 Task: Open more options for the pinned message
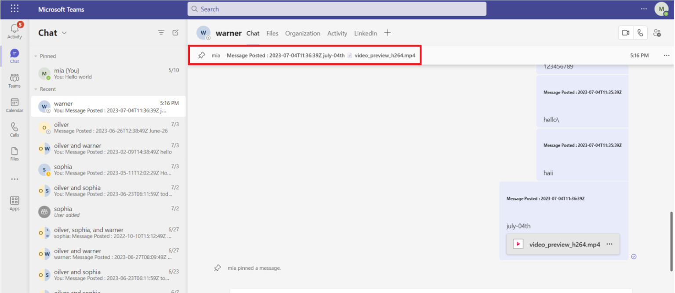(x=667, y=55)
